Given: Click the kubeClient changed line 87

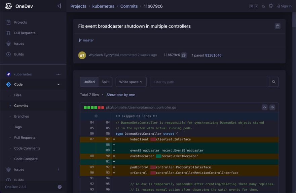Looking at the screenshot, I should pyautogui.click(x=179, y=139).
